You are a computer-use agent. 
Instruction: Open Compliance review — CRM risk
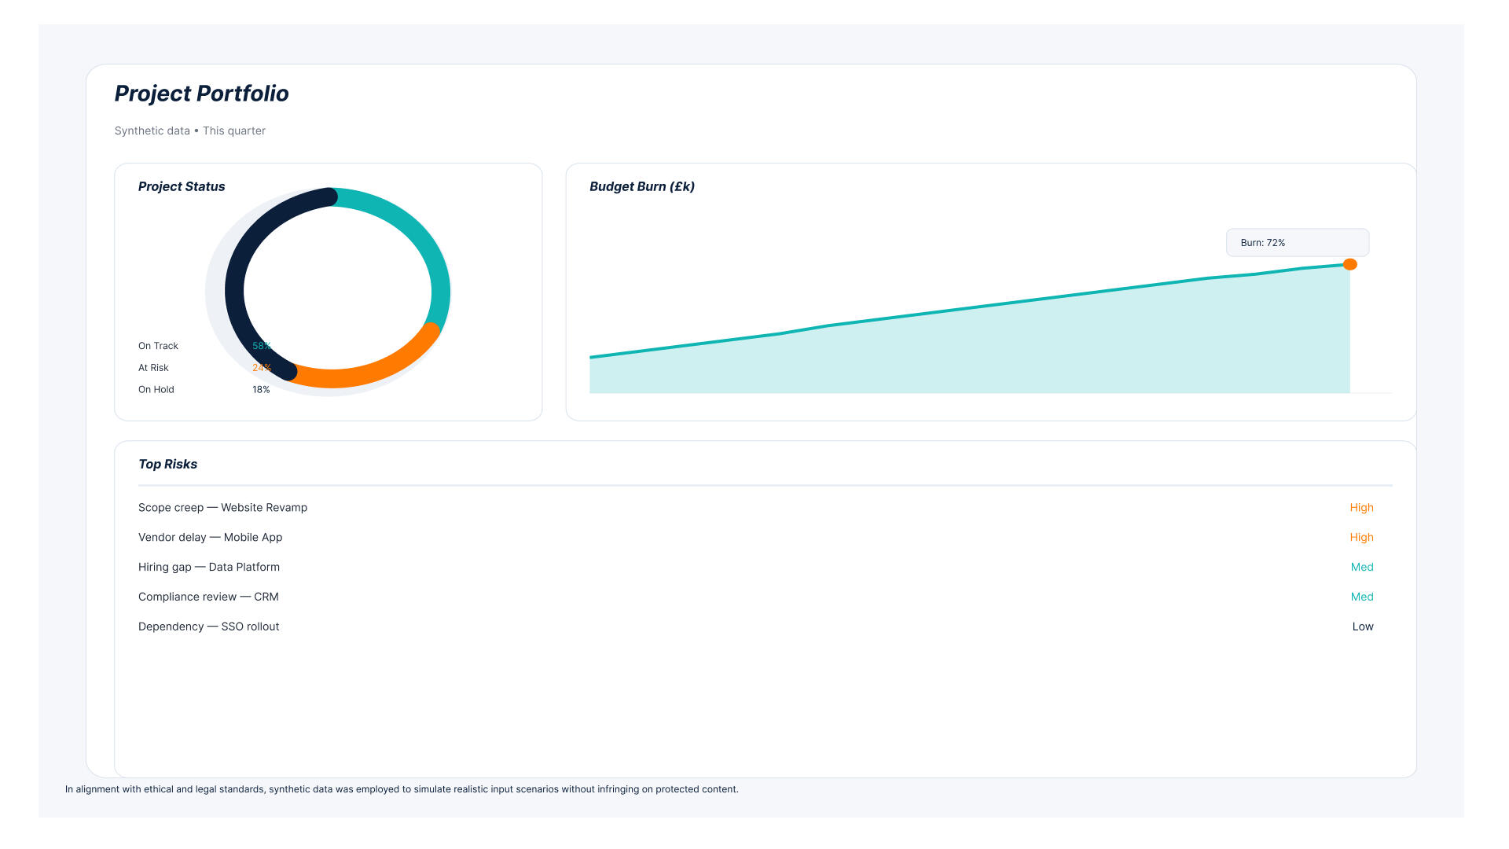pos(208,597)
